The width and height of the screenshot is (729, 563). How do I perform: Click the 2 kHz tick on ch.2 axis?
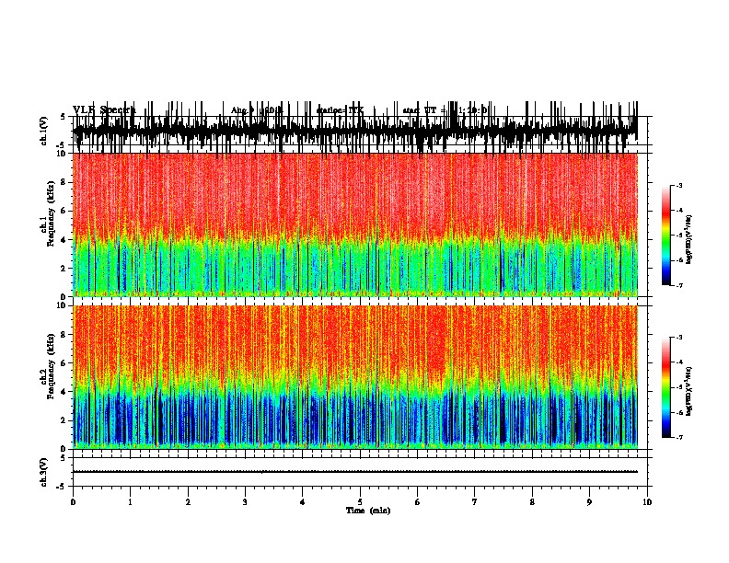click(64, 420)
